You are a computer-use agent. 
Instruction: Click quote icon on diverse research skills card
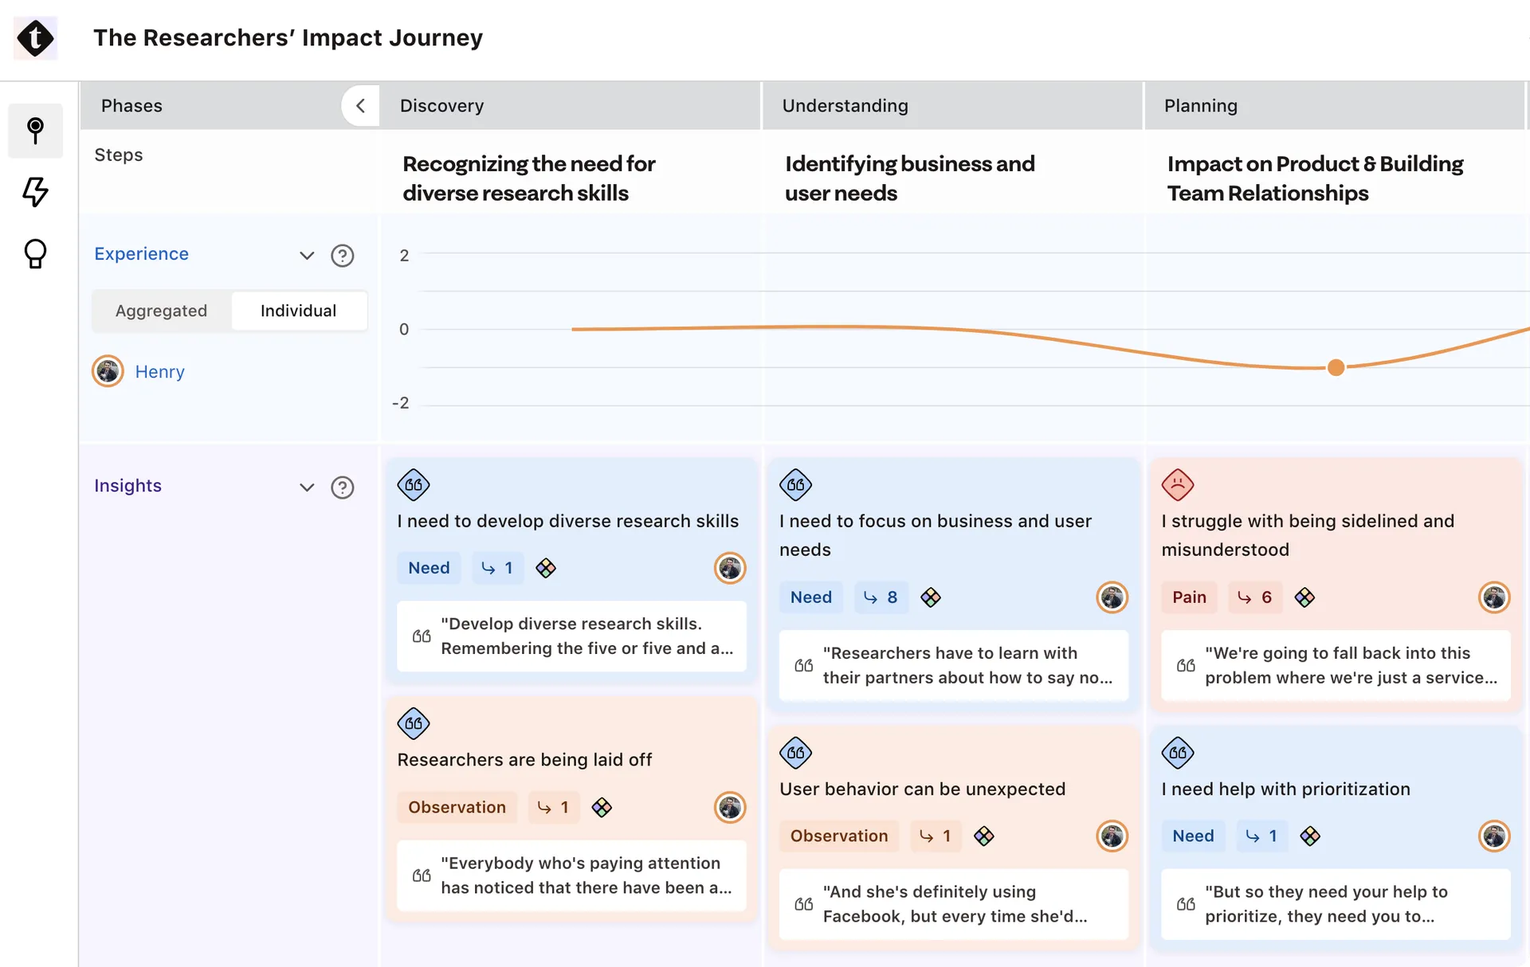pyautogui.click(x=414, y=484)
